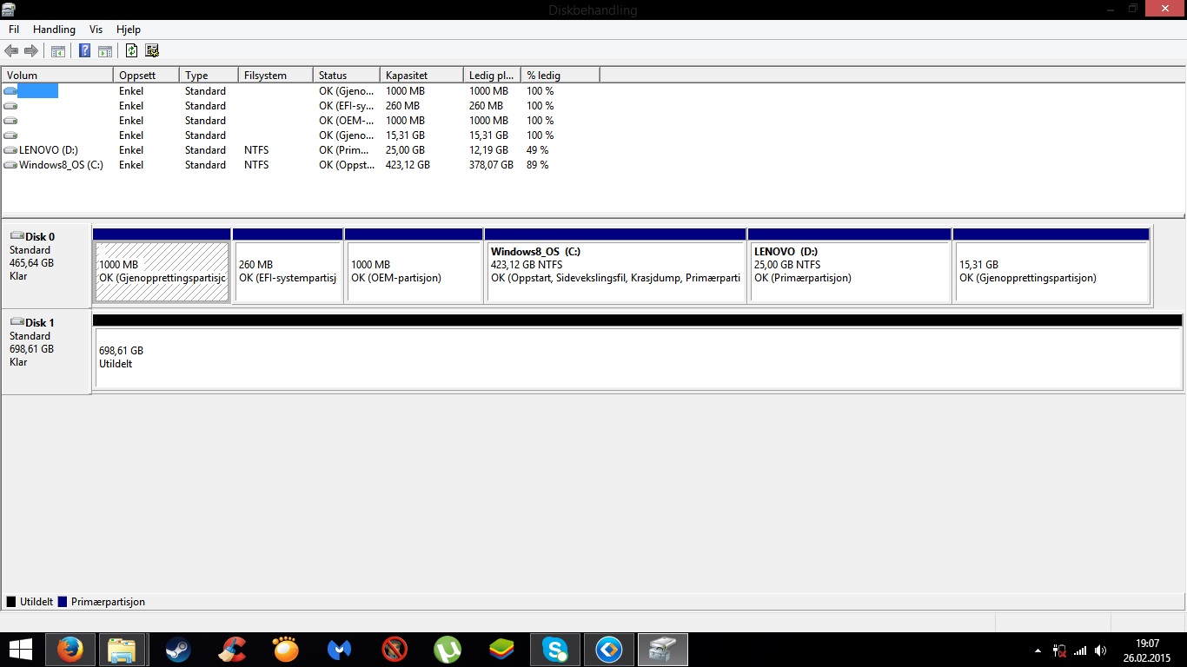
Task: Sort by the Oppsett column header
Action: coord(146,76)
